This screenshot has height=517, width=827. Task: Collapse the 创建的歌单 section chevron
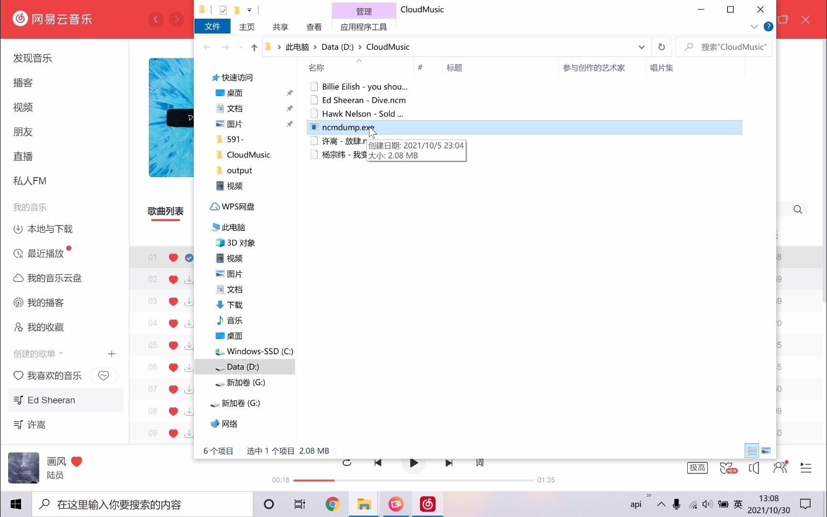point(60,354)
